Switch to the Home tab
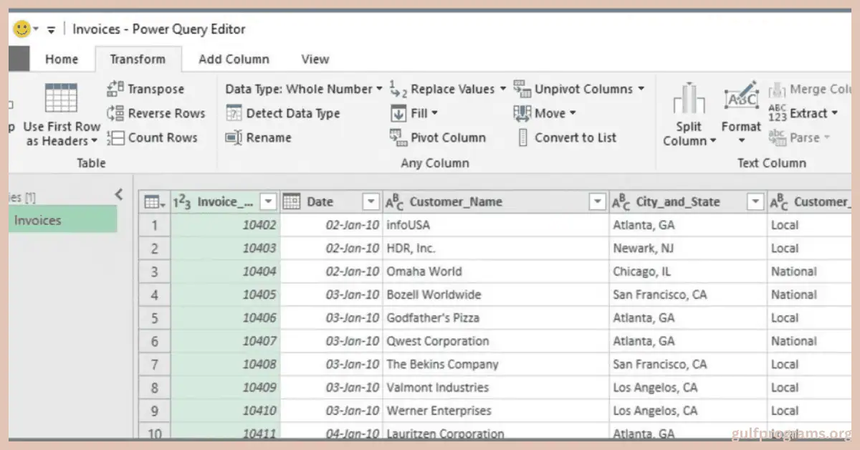The width and height of the screenshot is (860, 450). point(62,59)
